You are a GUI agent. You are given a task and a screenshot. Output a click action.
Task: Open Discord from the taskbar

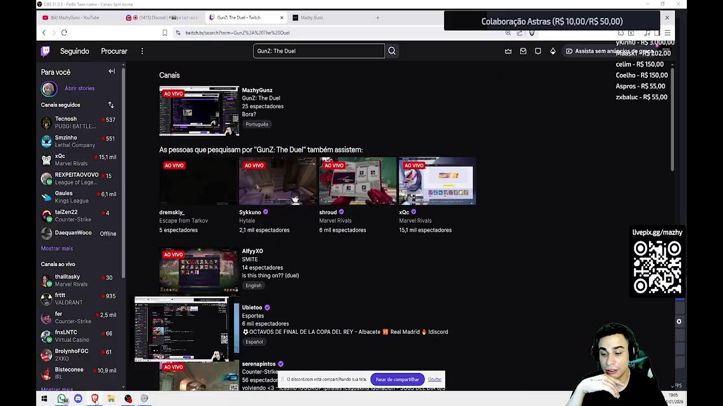coord(78,399)
